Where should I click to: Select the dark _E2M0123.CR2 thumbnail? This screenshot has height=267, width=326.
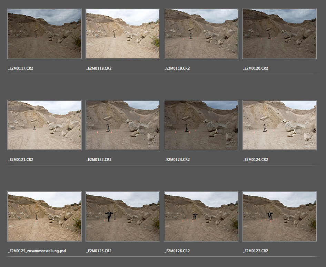(201, 125)
